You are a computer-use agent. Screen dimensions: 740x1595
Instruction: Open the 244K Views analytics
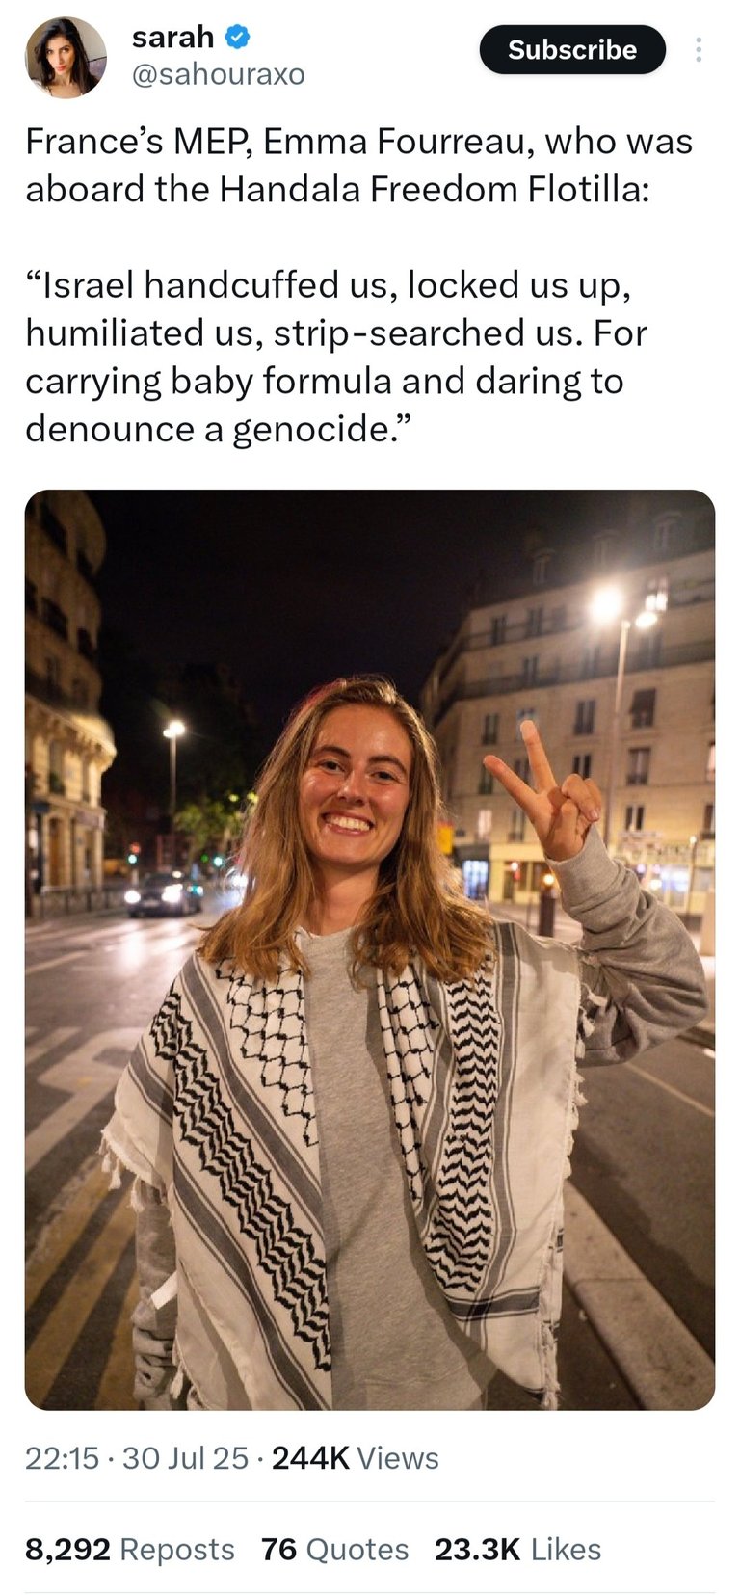pyautogui.click(x=356, y=1458)
